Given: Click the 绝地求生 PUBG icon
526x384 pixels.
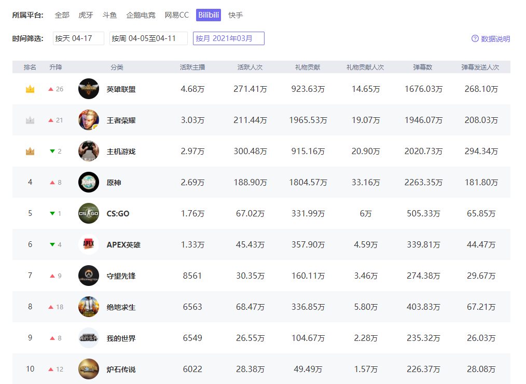Looking at the screenshot, I should click(x=89, y=307).
